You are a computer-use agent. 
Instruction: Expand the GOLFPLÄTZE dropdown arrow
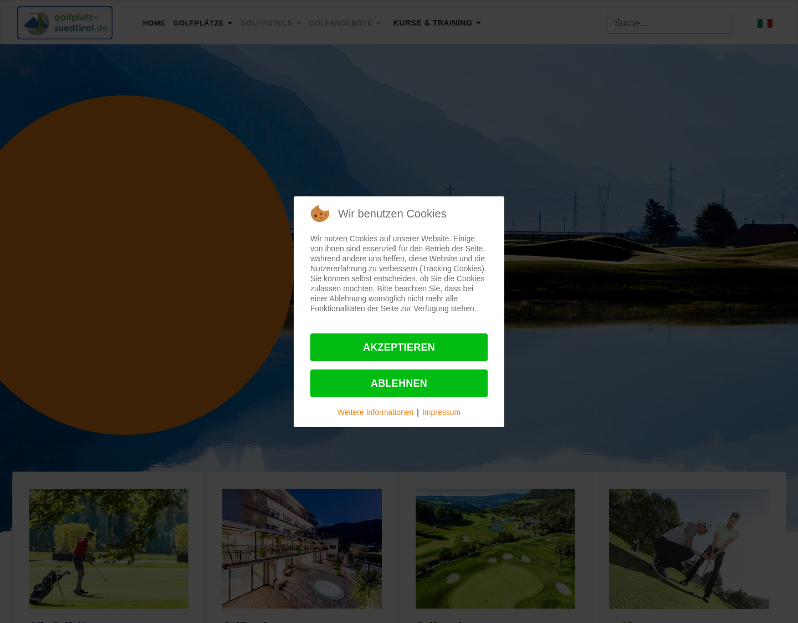(230, 23)
